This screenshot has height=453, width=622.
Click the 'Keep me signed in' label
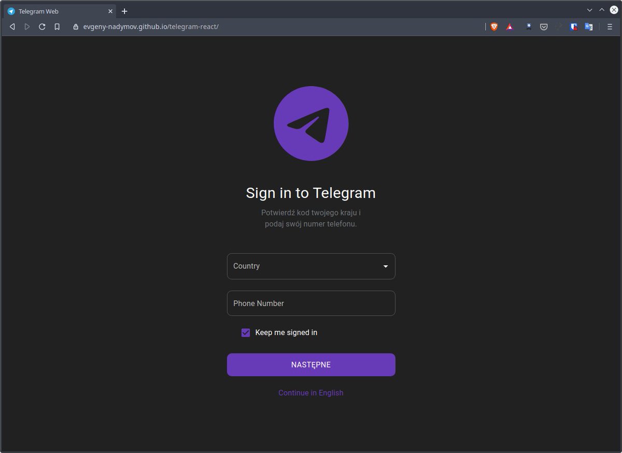point(286,333)
